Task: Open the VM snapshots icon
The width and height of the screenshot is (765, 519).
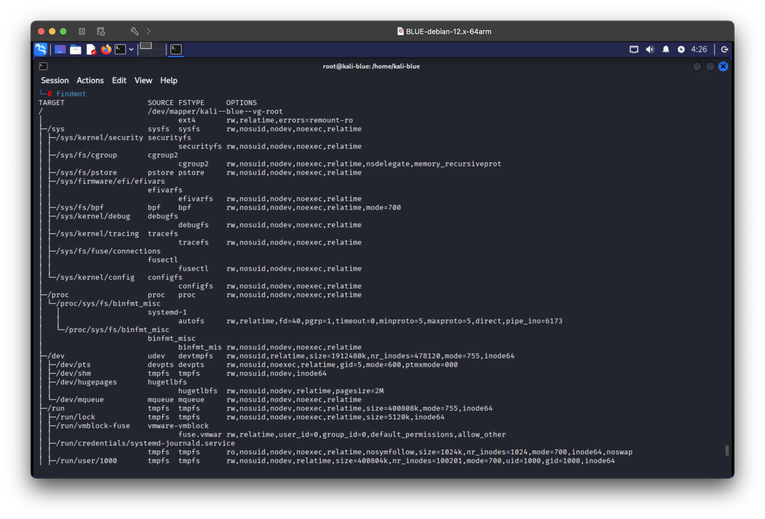Action: pyautogui.click(x=101, y=31)
